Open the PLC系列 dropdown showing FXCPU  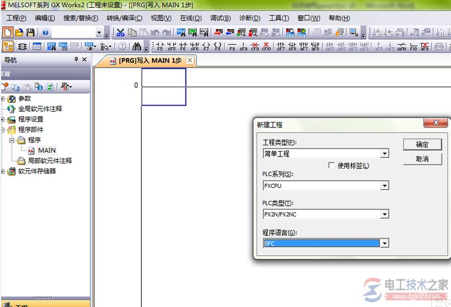[384, 186]
